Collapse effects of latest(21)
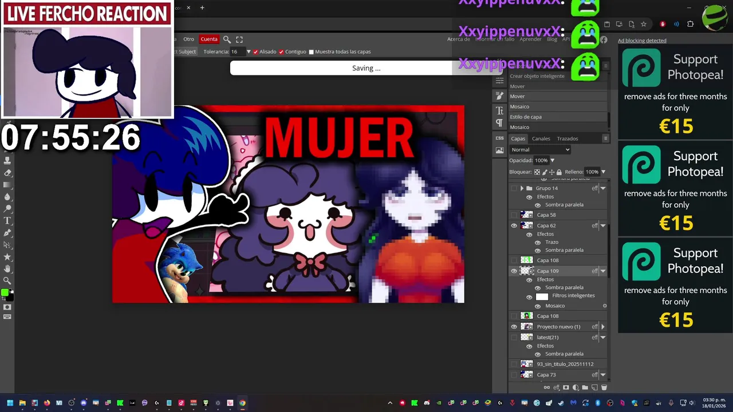 (602, 338)
